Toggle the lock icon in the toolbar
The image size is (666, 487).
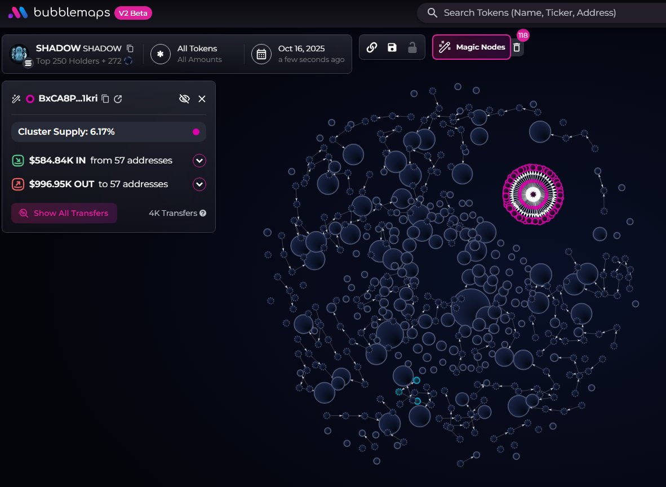pos(412,47)
